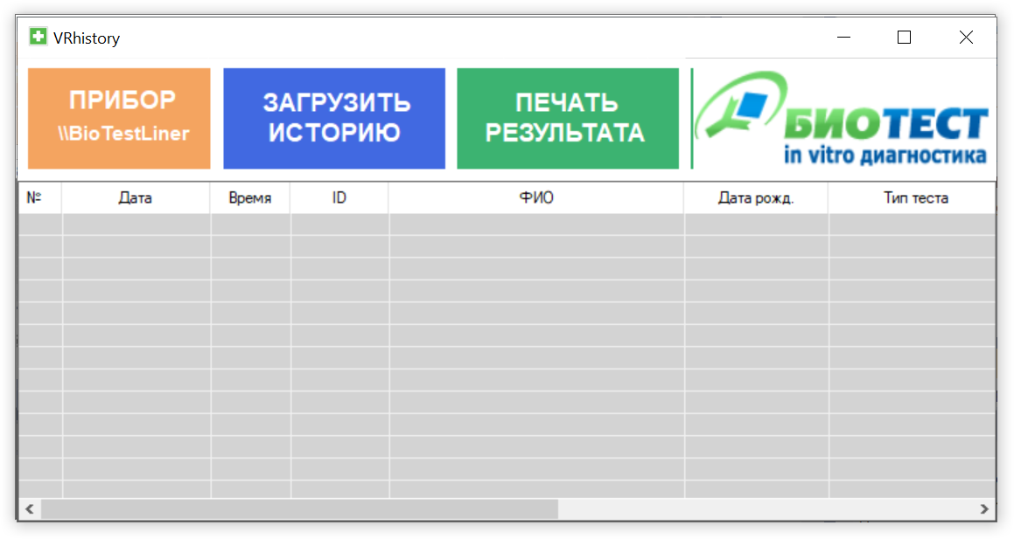The height and width of the screenshot is (539, 1014).
Task: Click the ID column header
Action: (x=339, y=197)
